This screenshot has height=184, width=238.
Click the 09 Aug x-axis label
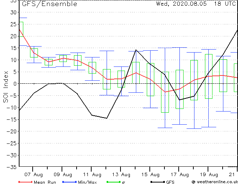[x=63, y=175]
